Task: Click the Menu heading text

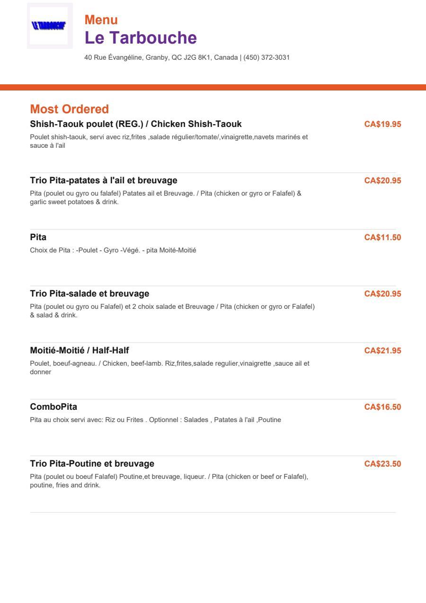Action: tap(101, 20)
